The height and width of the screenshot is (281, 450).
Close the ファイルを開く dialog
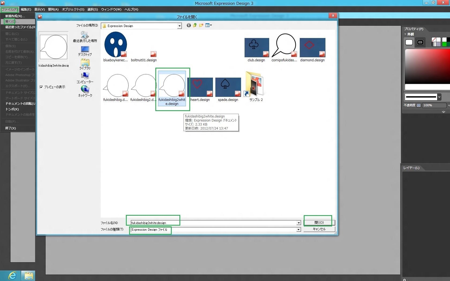coord(333,16)
